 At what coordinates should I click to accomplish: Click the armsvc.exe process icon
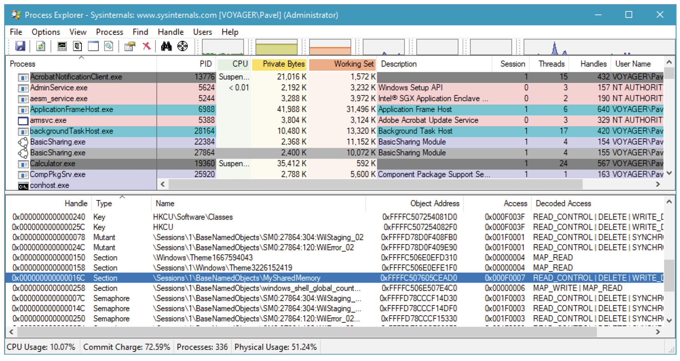pos(23,120)
